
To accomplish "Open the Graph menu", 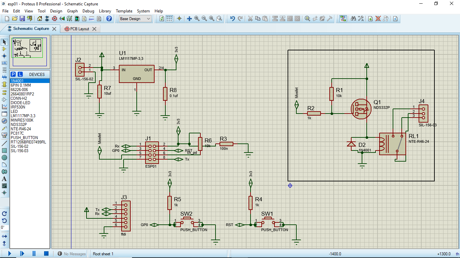I will (72, 11).
